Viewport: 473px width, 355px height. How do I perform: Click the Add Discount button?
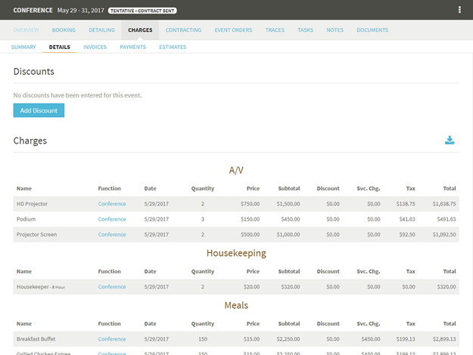click(x=39, y=110)
